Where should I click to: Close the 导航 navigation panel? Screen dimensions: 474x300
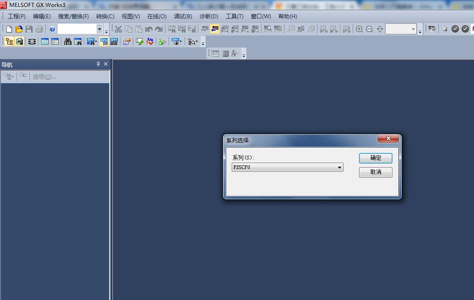click(106, 65)
